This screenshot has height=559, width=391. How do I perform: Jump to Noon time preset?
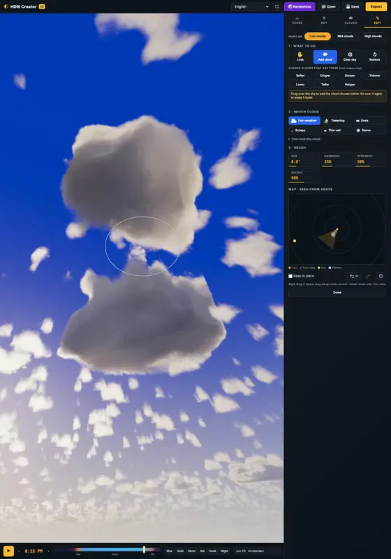[191, 551]
